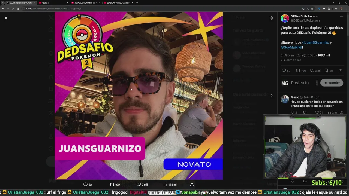Open the @JuanSGuarnizo mention link
Viewport: 349px width, 196px height.
pos(315,42)
